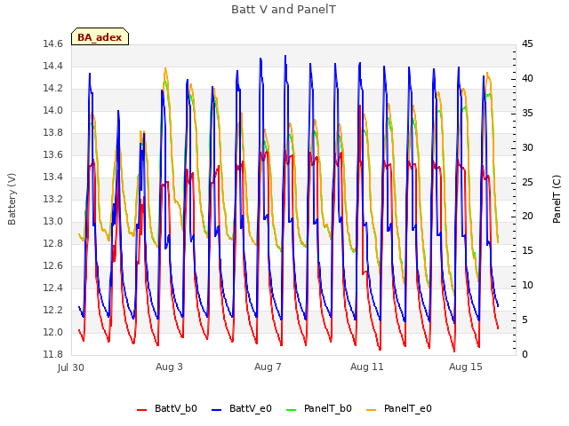The image size is (569, 426).
Task: Toggle the PanelT_b0 legend entry
Action: pos(319,408)
